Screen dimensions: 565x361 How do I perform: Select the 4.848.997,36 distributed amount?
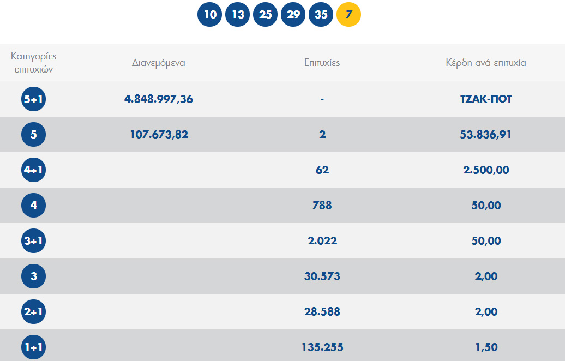tap(159, 99)
